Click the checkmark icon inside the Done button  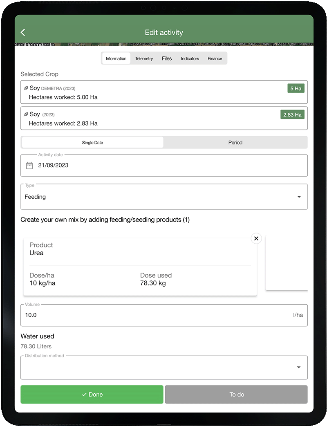coord(83,394)
